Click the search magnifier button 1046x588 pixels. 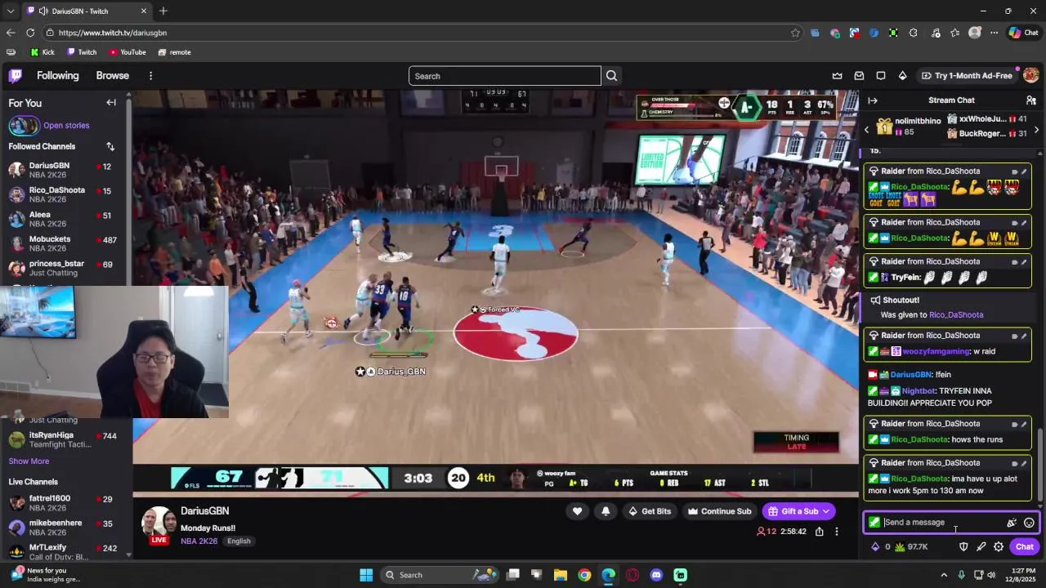tap(611, 76)
